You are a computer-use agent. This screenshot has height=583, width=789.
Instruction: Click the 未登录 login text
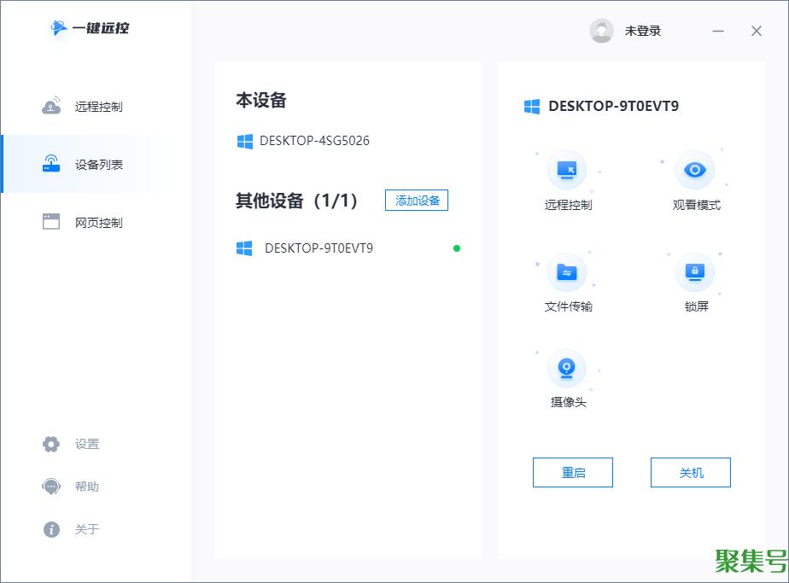click(643, 31)
